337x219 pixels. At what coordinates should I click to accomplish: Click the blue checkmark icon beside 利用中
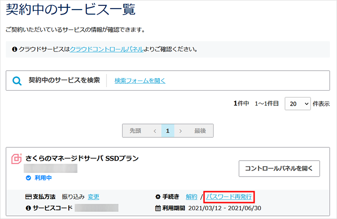click(x=28, y=178)
